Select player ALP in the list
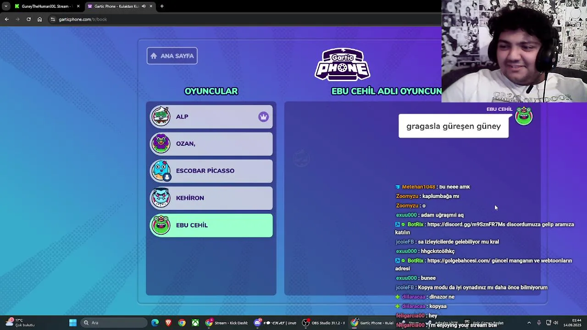587x330 pixels. point(211,117)
